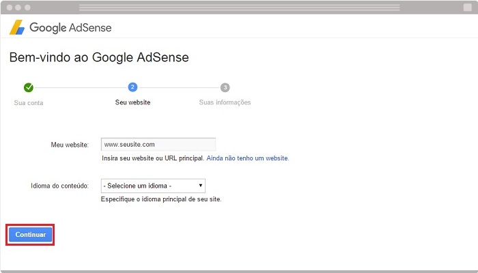Click the Google AdSense logo icon
Screen dimensions: 478x273
[x=17, y=27]
